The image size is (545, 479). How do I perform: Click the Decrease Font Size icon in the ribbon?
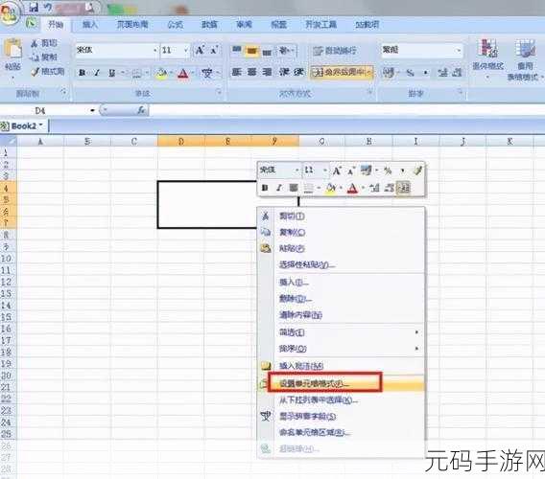coord(214,51)
